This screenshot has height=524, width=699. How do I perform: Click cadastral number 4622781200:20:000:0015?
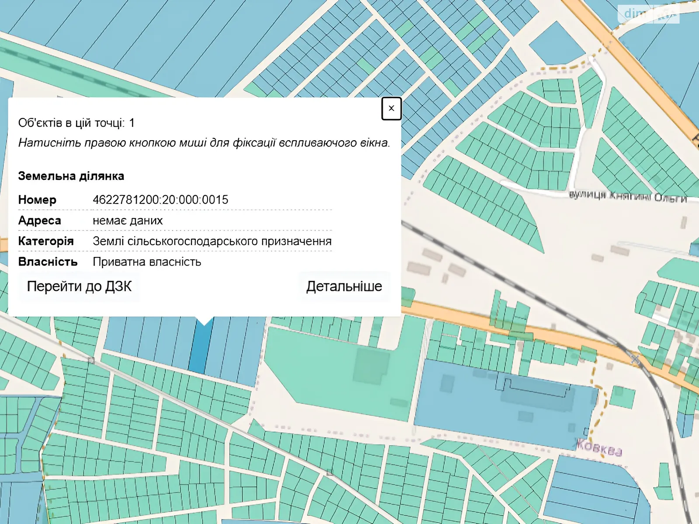[160, 200]
